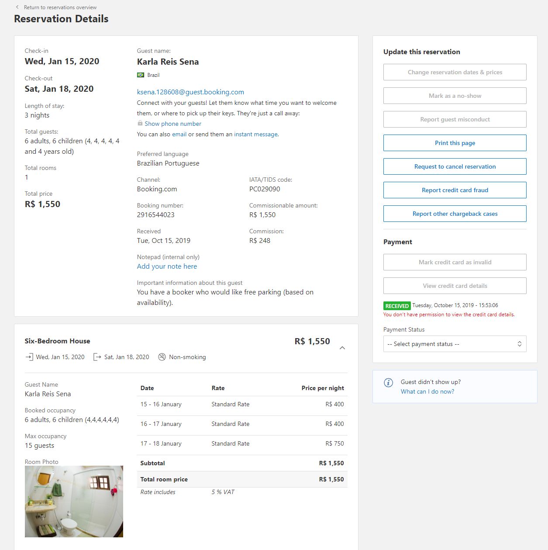Click the instant message link
548x550 pixels.
[255, 135]
